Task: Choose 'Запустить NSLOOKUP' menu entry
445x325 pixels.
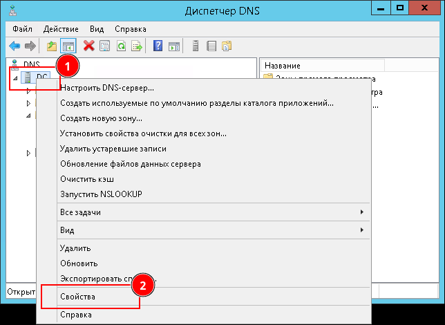Action: coord(101,194)
